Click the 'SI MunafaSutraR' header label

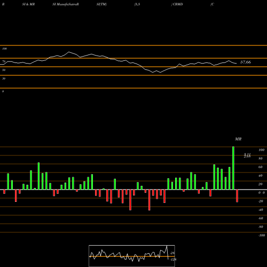pos(66,4)
